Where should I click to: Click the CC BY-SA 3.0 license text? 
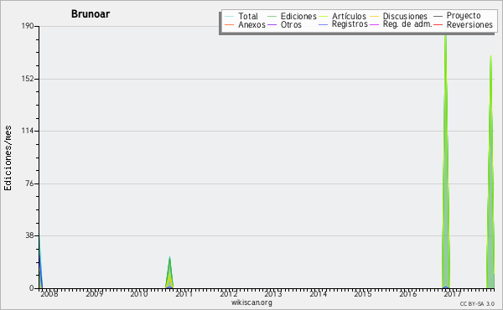click(477, 304)
